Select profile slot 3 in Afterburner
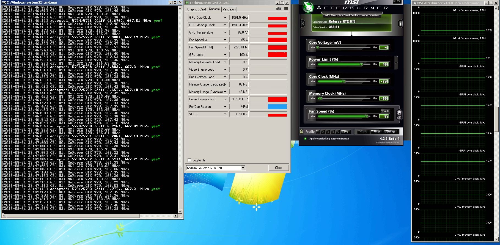The image size is (500, 245). (328, 132)
